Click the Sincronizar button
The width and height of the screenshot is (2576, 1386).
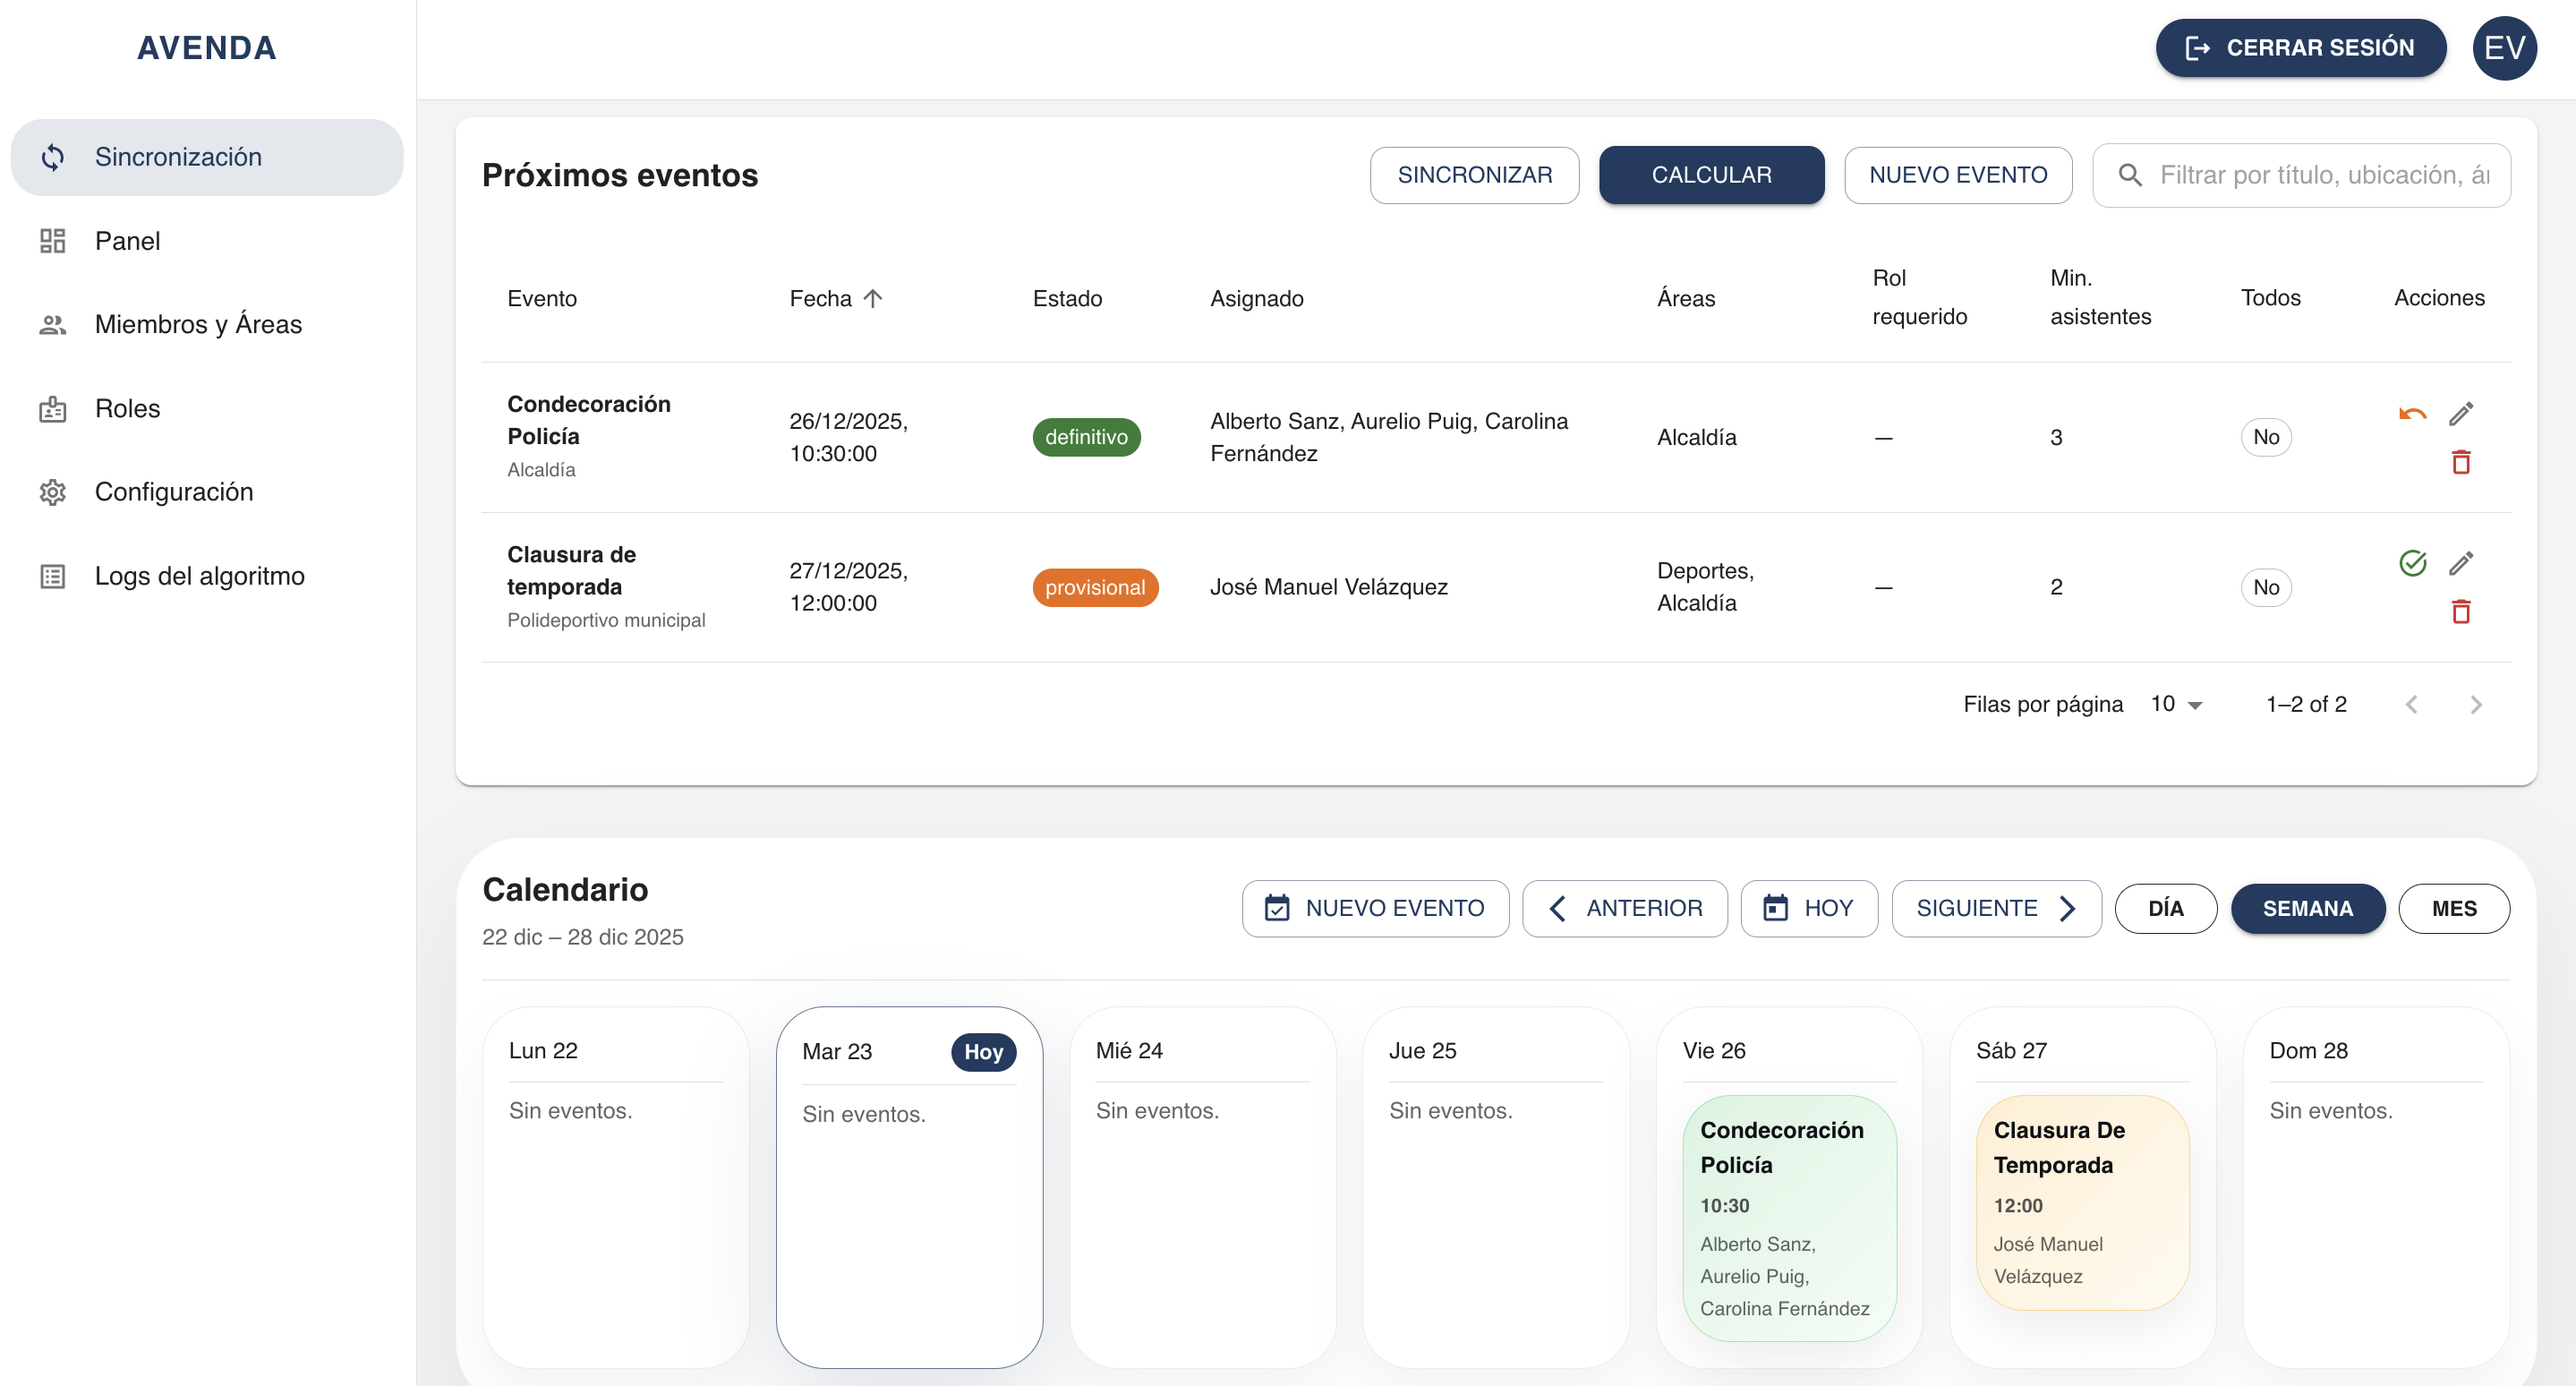click(x=1474, y=175)
